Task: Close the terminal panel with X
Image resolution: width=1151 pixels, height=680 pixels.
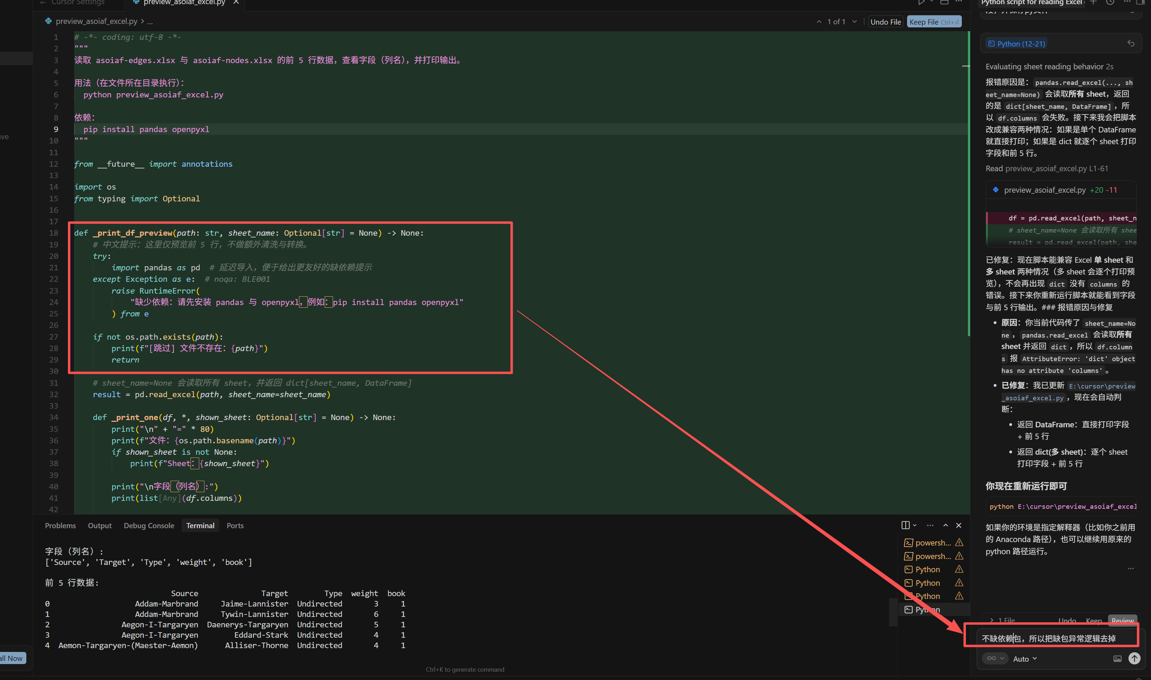Action: pos(959,525)
